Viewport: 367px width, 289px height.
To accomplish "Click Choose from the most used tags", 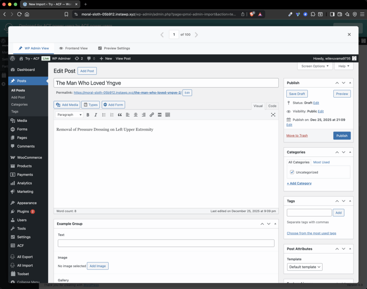I will [311, 233].
